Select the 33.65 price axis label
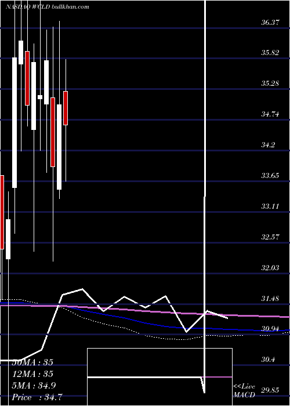This screenshot has width=290, height=406. point(270,176)
